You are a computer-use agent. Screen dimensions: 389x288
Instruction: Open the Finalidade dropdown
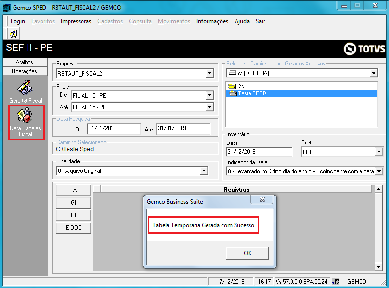click(204, 171)
